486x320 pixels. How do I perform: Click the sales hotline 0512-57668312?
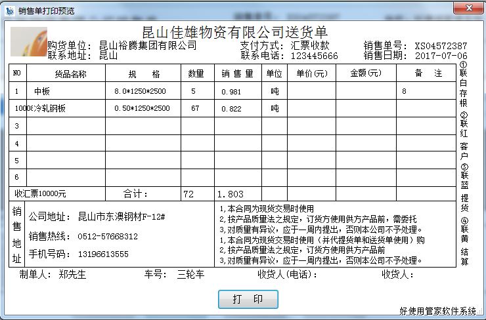(x=108, y=236)
